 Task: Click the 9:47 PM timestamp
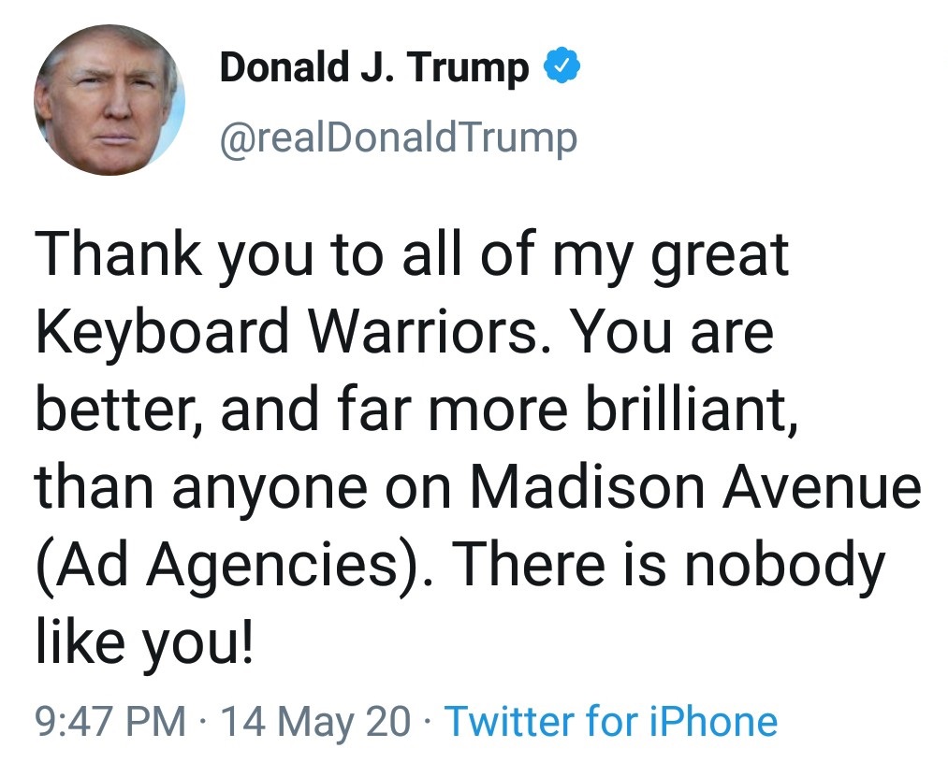[109, 722]
